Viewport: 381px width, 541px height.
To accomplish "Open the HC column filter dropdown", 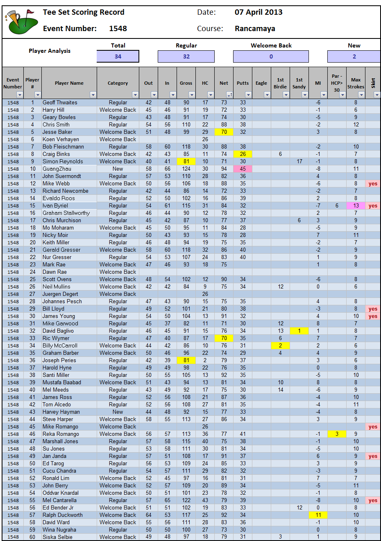I will click(x=210, y=95).
